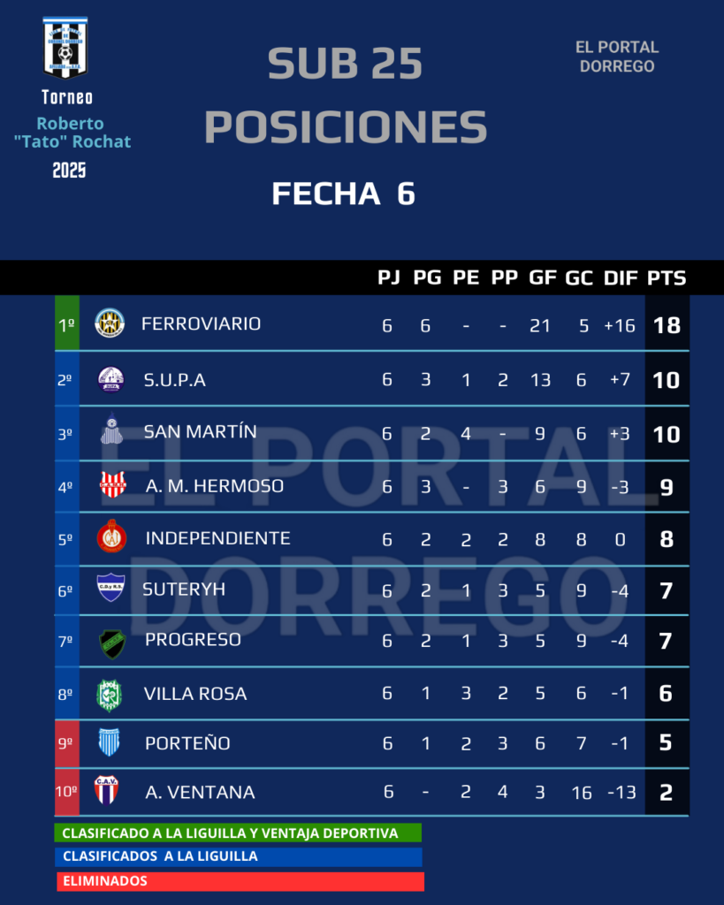Click the FERROVIARIO team name
The height and width of the screenshot is (905, 724).
(201, 323)
